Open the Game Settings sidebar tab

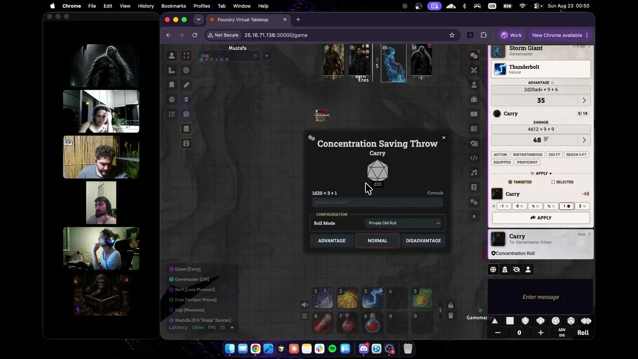tap(474, 202)
